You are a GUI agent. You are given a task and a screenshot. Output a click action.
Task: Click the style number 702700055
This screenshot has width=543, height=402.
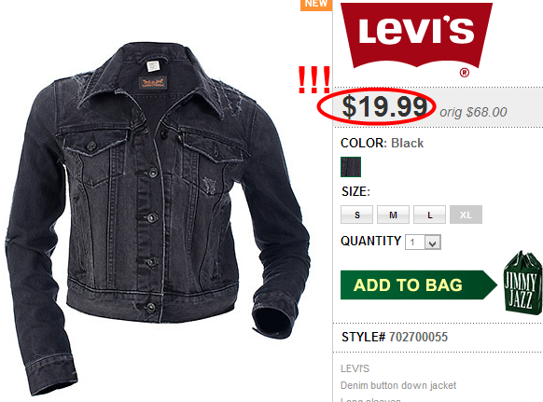coord(418,337)
